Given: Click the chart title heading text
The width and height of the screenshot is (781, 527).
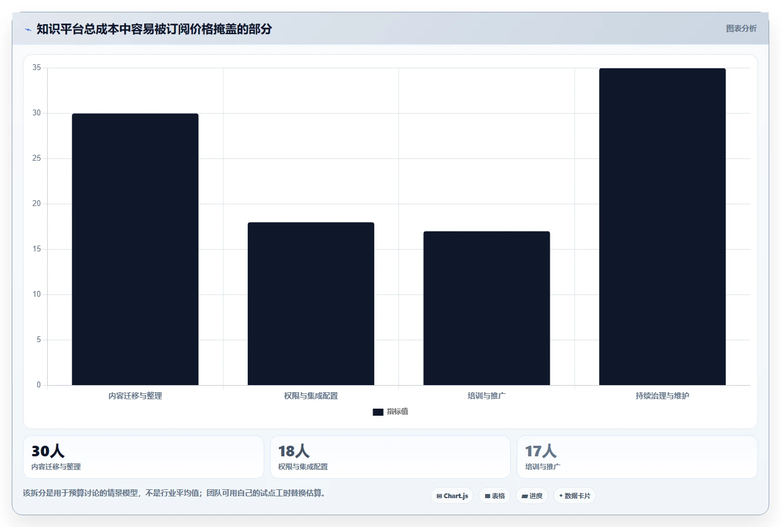Looking at the screenshot, I should coord(154,29).
